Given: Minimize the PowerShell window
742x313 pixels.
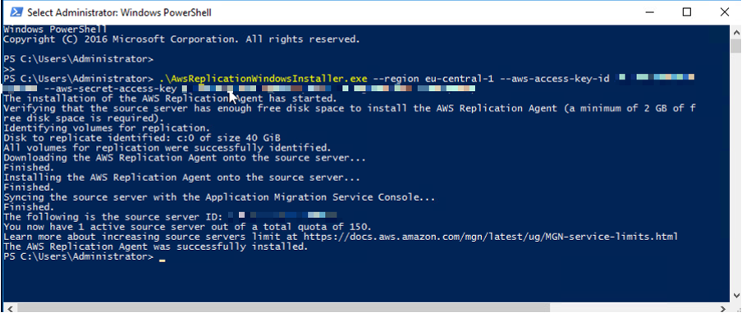Looking at the screenshot, I should [x=650, y=12].
